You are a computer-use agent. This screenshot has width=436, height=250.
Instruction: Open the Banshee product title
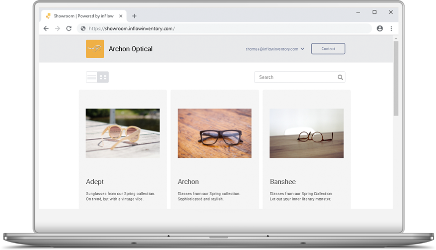coord(282,182)
